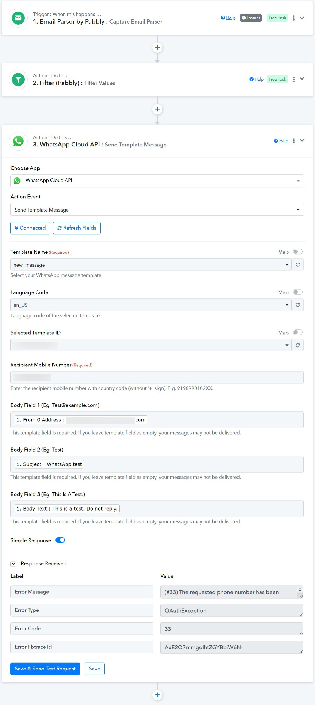
Task: Click the OAuthException value field
Action: [x=232, y=610]
